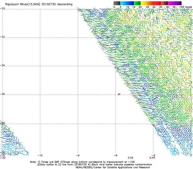Click the small island outline near -16 latitude
Screen dimensions: 193x169
tap(119, 94)
